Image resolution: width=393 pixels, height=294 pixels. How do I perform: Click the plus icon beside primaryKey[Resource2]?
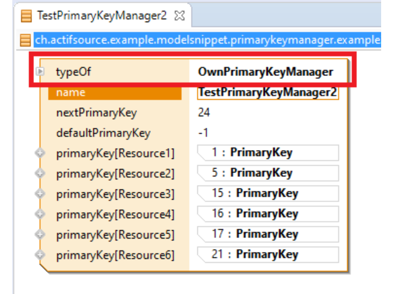coord(40,174)
